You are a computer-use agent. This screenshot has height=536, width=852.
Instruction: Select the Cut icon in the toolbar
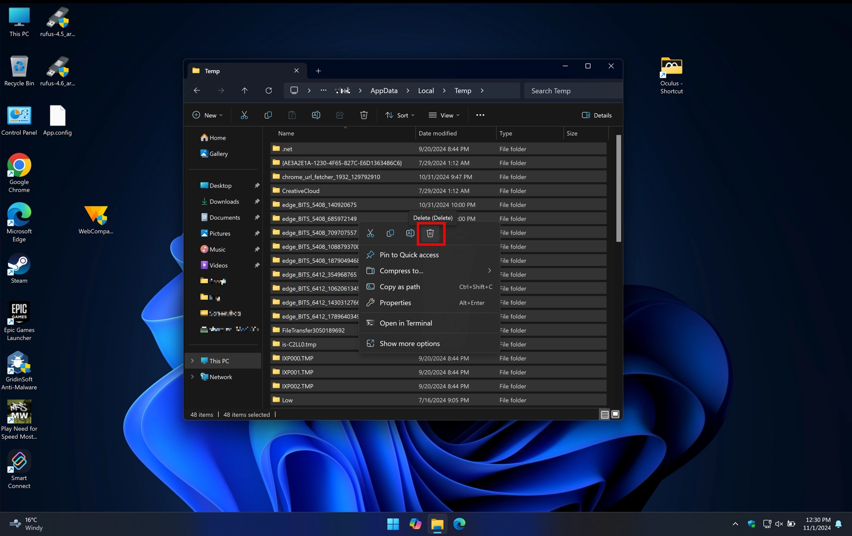pos(244,115)
